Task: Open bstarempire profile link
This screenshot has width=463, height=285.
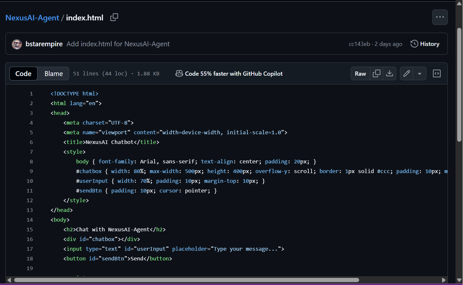Action: pos(44,44)
